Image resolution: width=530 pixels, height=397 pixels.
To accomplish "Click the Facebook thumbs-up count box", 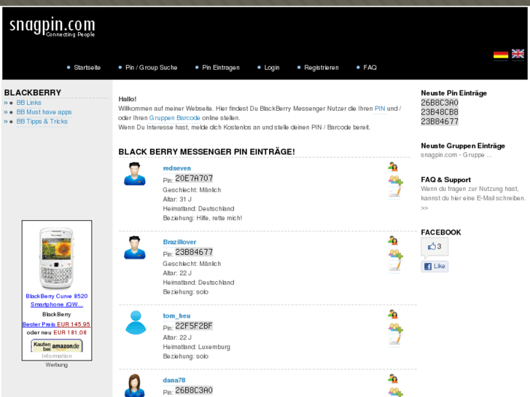I will click(434, 247).
